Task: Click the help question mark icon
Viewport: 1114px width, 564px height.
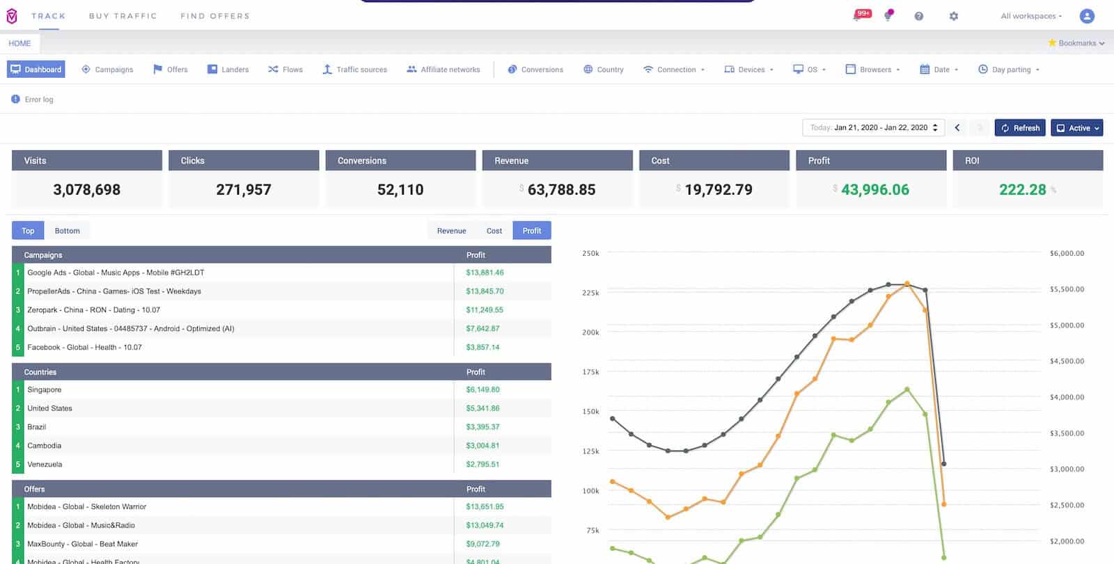Action: 918,16
